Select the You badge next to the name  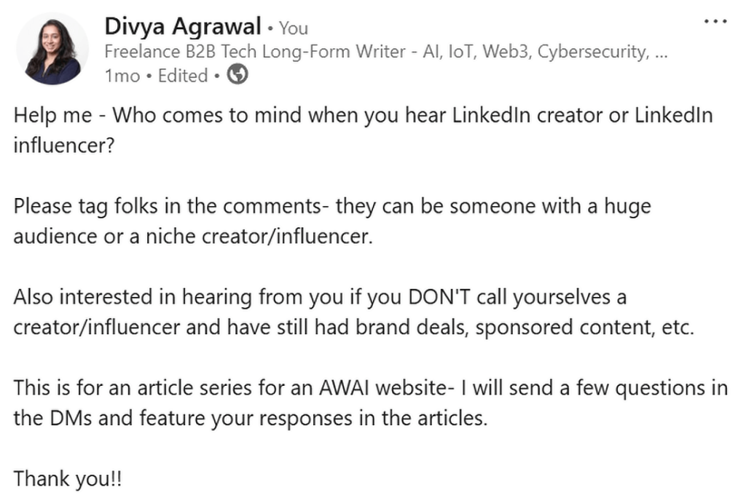click(x=294, y=28)
